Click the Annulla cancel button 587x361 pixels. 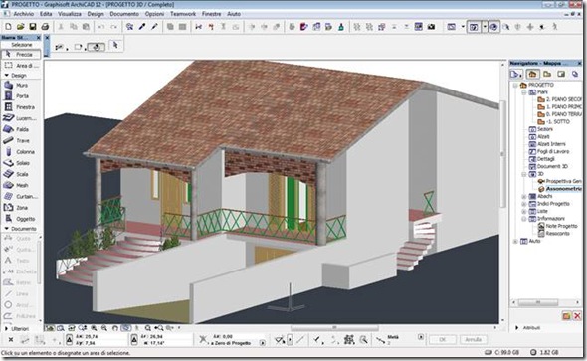coord(474,340)
